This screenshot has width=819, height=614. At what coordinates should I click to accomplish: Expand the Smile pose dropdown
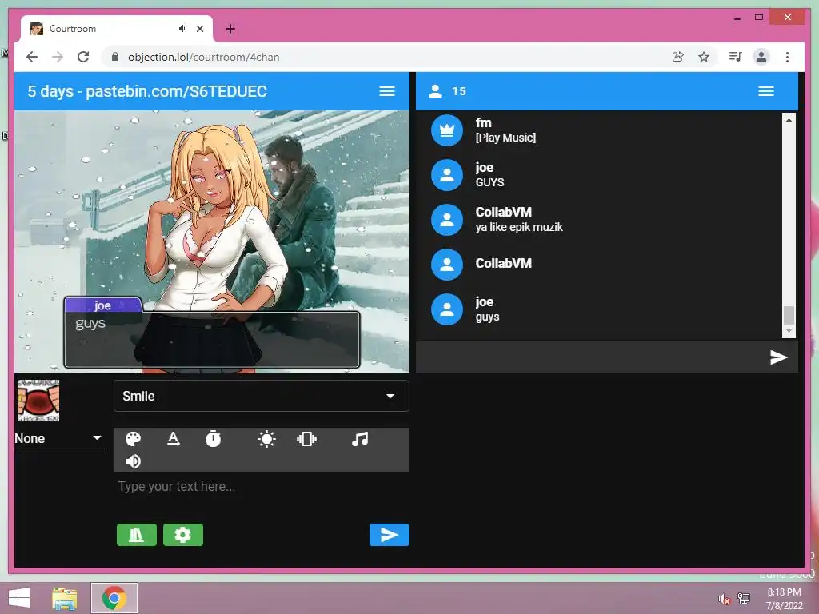pyautogui.click(x=262, y=396)
